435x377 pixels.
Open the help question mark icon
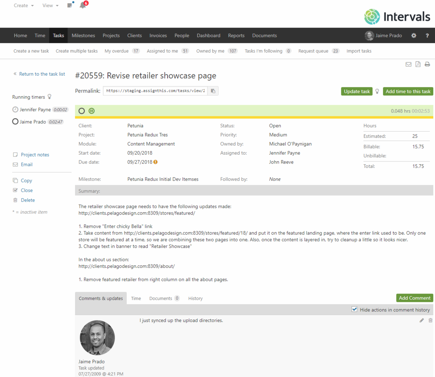coord(427,36)
